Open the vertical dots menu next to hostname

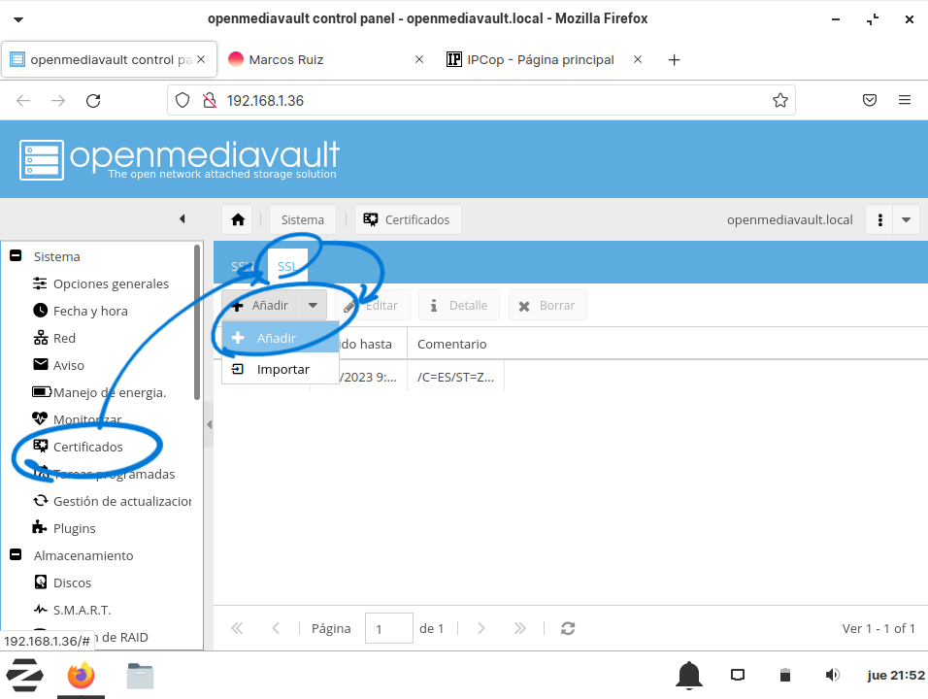(879, 219)
